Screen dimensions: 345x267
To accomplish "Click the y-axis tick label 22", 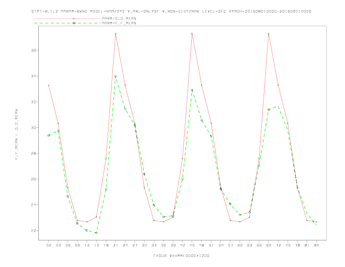I will (34, 231).
